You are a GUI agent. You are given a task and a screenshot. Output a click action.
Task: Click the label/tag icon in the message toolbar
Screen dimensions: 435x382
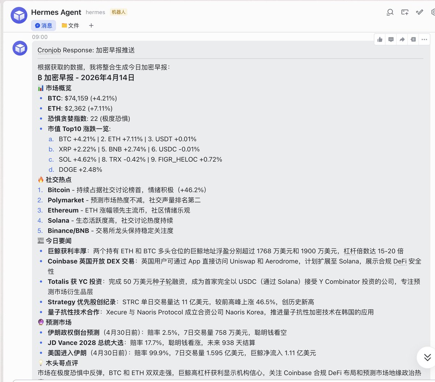click(413, 40)
